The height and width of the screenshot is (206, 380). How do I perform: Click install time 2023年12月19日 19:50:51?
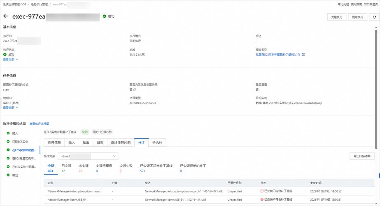pyautogui.click(x=326, y=200)
